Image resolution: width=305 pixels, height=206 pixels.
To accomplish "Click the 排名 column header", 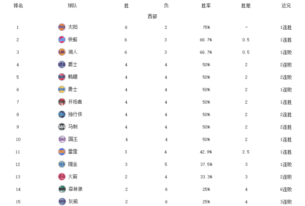I will click(x=18, y=6).
